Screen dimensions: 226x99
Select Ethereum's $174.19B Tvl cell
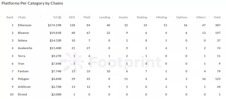(x=55, y=25)
